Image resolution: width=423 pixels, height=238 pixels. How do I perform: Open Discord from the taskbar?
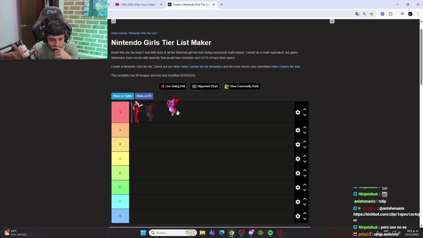pyautogui.click(x=251, y=233)
